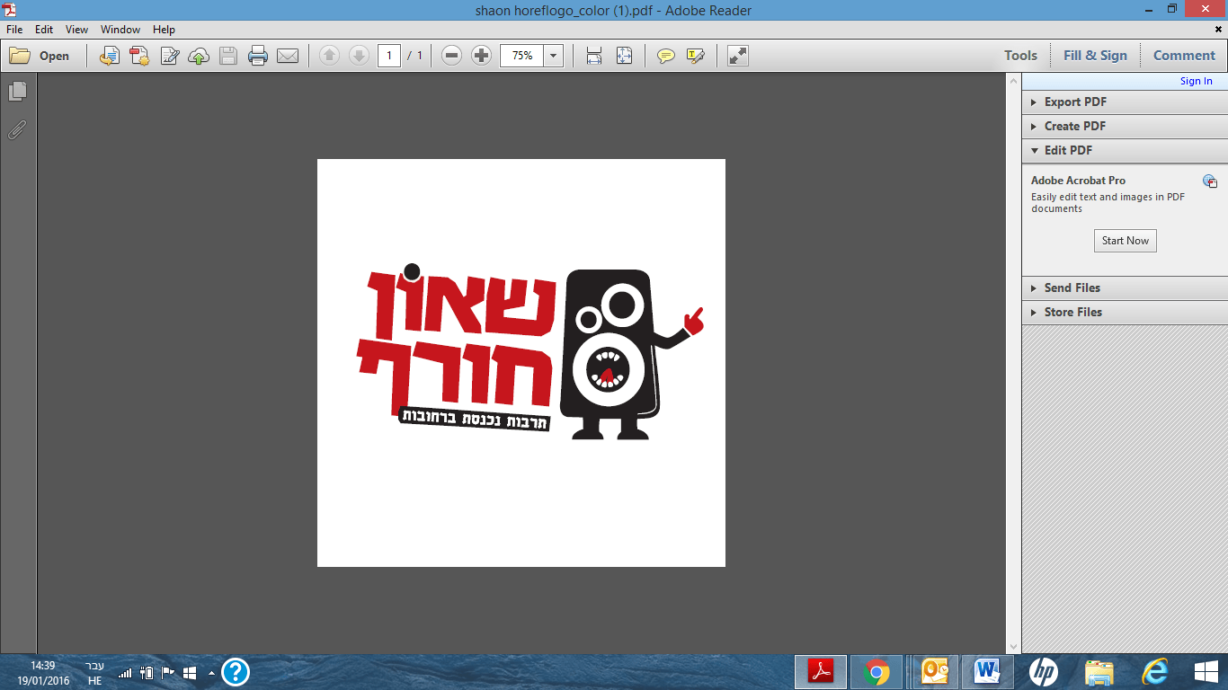Viewport: 1228px width, 690px height.
Task: Zoom out with the minus button
Action: (452, 56)
